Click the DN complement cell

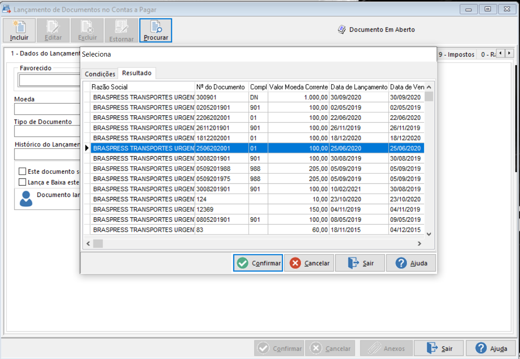click(x=258, y=97)
